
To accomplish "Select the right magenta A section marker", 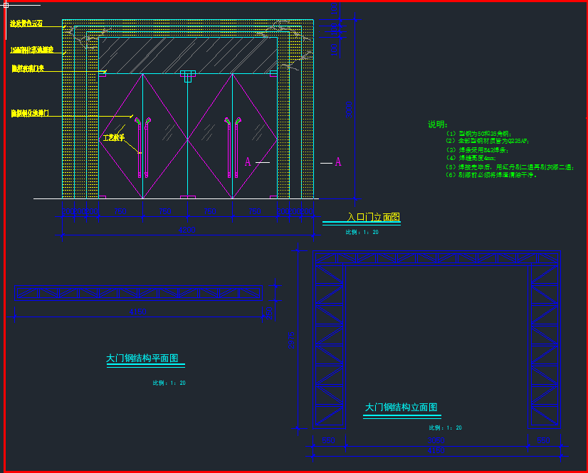I will pyautogui.click(x=338, y=162).
